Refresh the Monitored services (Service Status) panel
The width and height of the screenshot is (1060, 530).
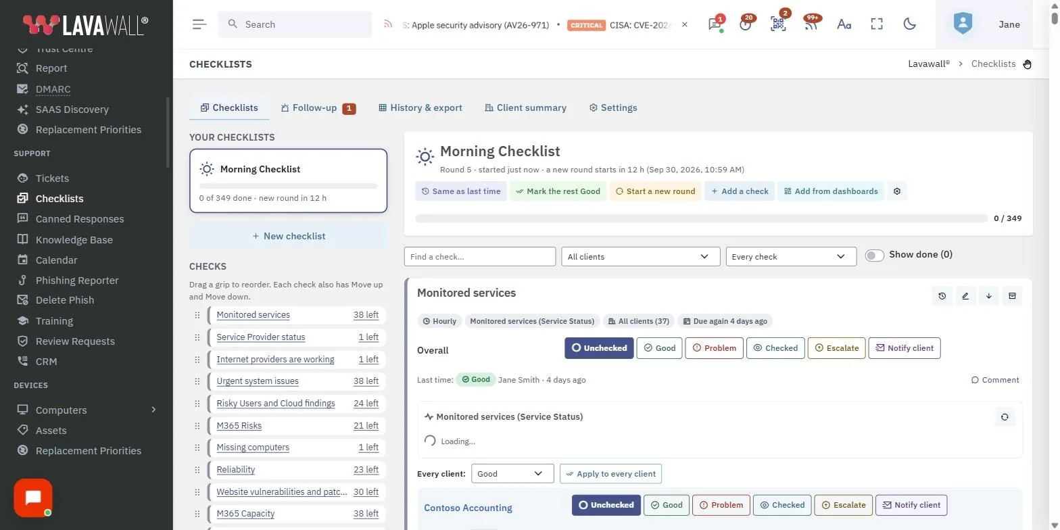click(x=1005, y=417)
